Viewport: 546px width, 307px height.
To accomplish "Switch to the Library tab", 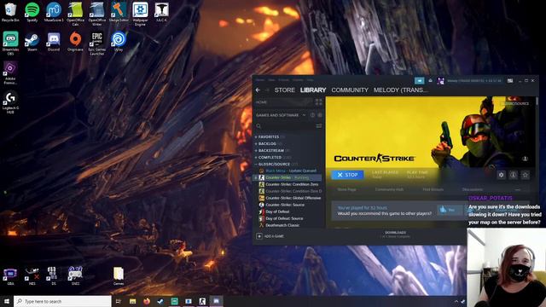I will [313, 90].
